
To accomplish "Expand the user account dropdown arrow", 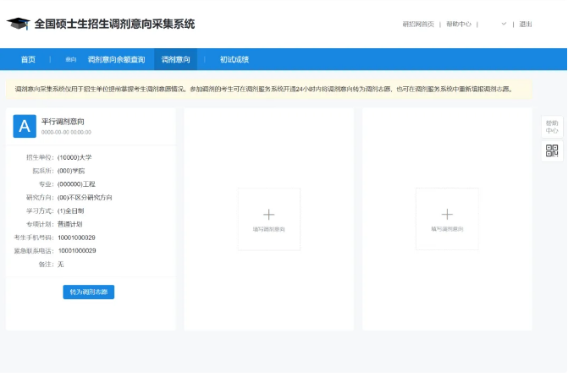I will click(504, 24).
